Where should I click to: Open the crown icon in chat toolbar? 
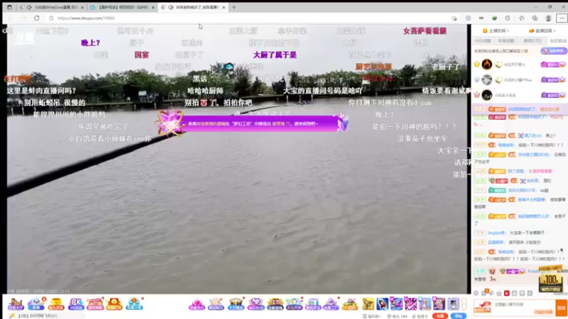click(x=499, y=293)
